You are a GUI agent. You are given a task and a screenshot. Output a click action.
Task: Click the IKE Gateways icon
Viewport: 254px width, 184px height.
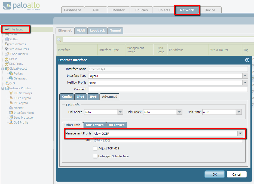point(11,93)
